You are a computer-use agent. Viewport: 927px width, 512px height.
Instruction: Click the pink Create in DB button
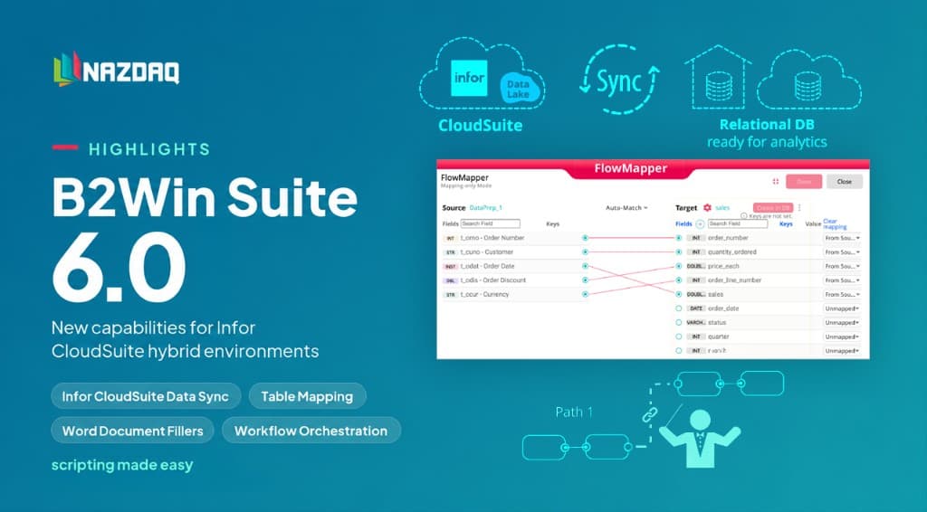[x=773, y=208]
